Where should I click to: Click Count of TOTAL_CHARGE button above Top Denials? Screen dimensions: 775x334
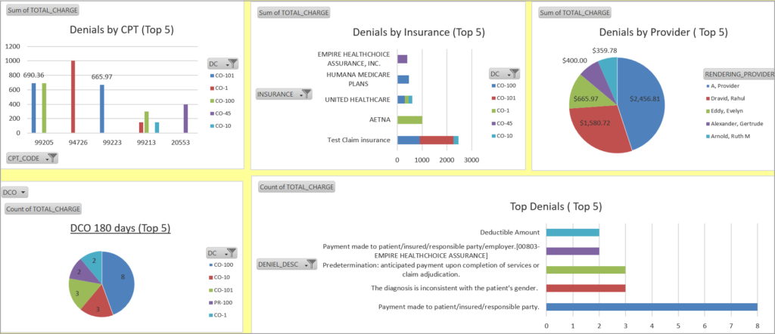(295, 187)
